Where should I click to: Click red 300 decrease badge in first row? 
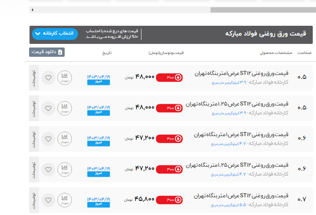pos(169,78)
